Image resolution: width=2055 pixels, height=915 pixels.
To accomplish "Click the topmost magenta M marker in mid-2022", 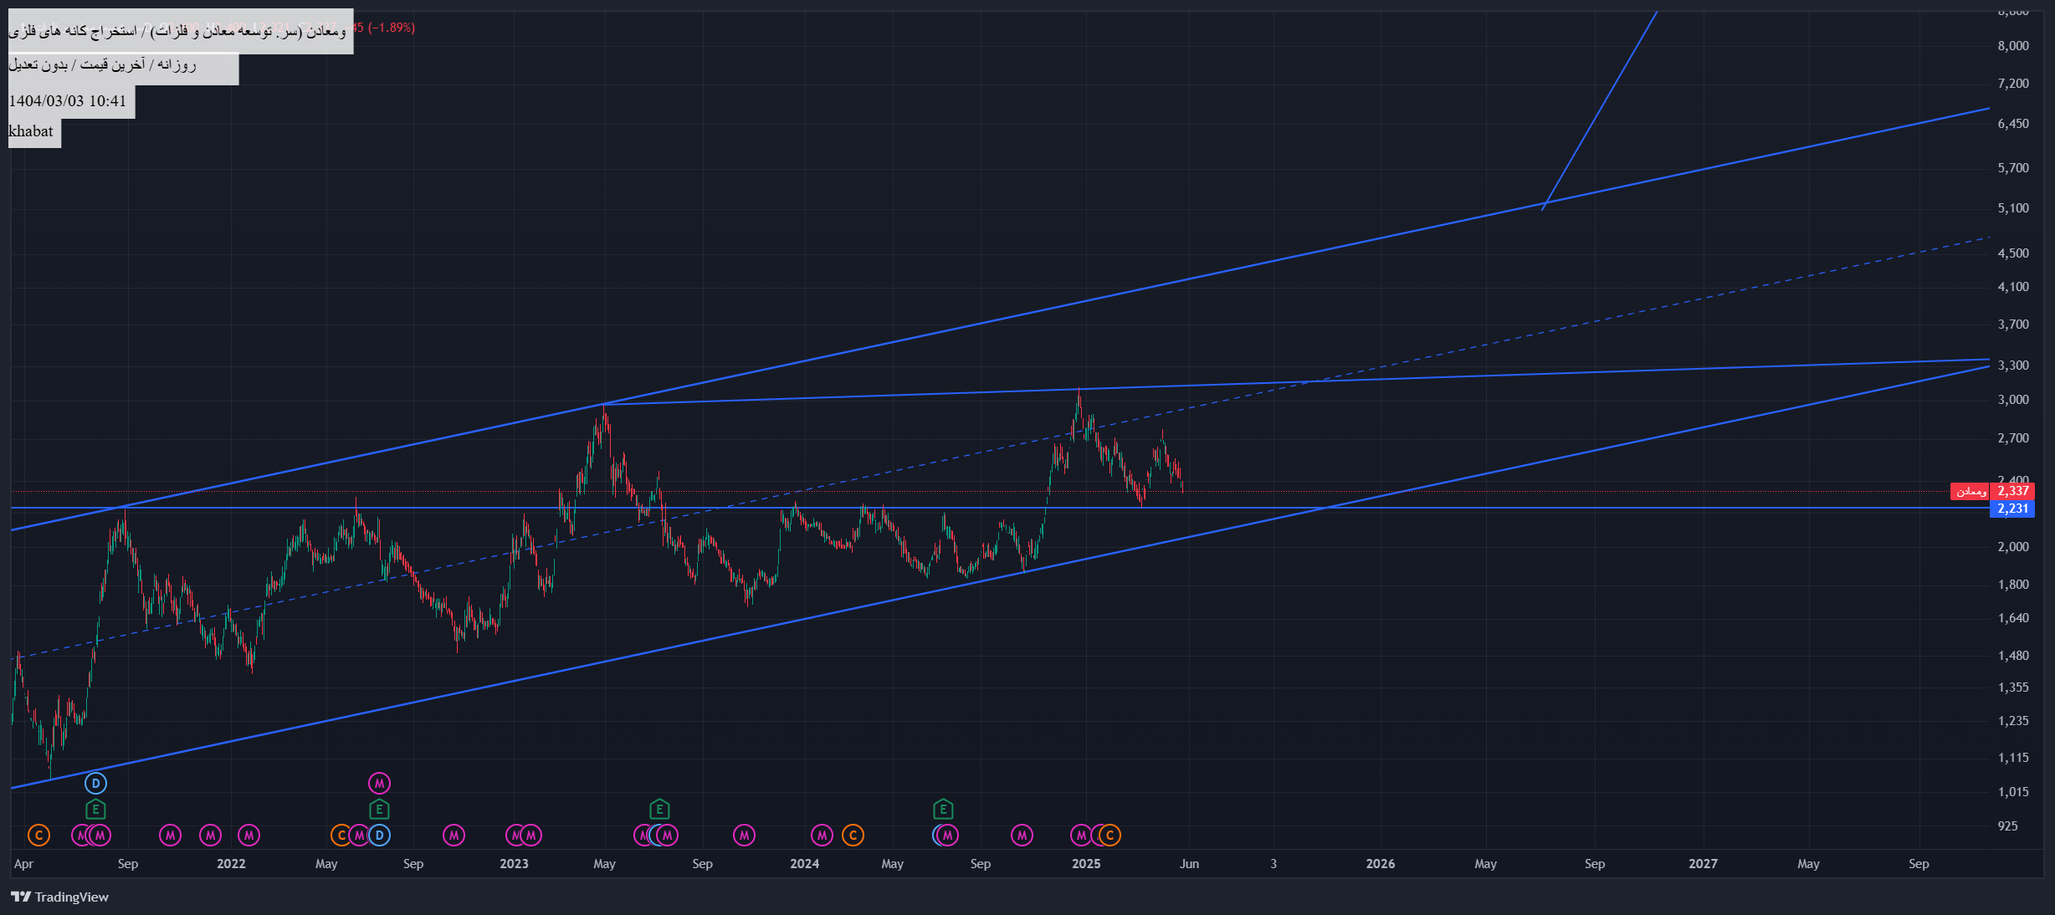I will 379,784.
